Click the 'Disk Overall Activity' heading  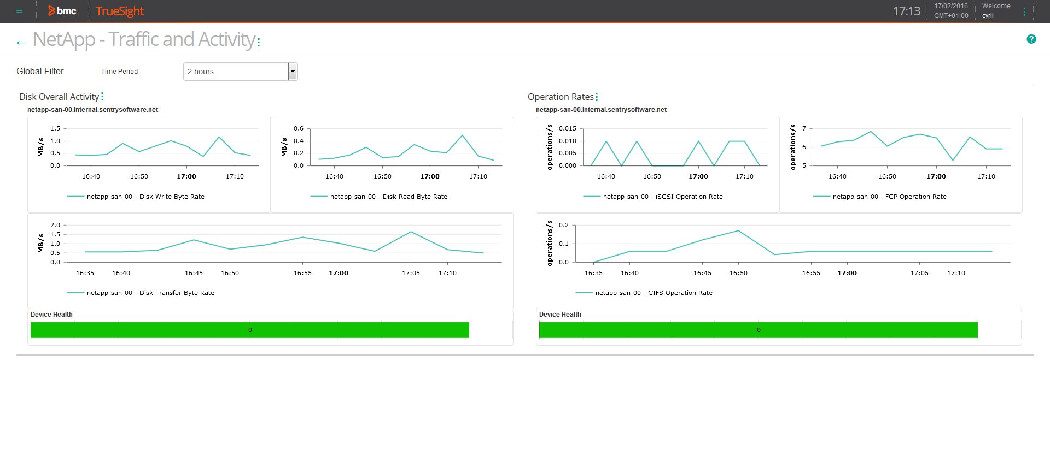(59, 97)
